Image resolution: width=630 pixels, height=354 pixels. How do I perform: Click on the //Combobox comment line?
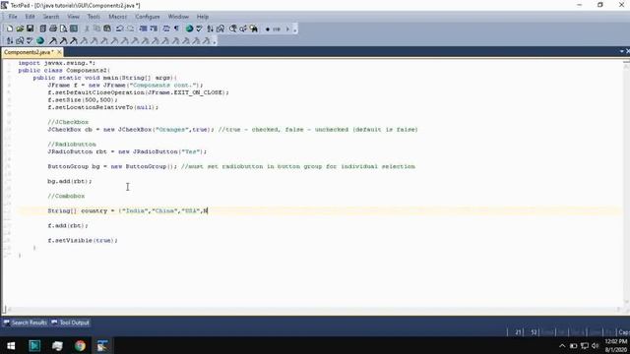(66, 196)
